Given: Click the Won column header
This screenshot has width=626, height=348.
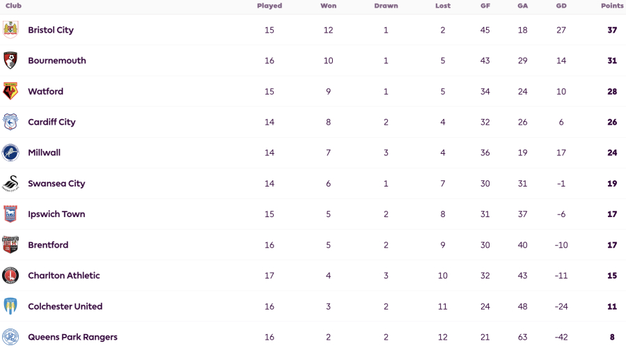Looking at the screenshot, I should (x=328, y=6).
